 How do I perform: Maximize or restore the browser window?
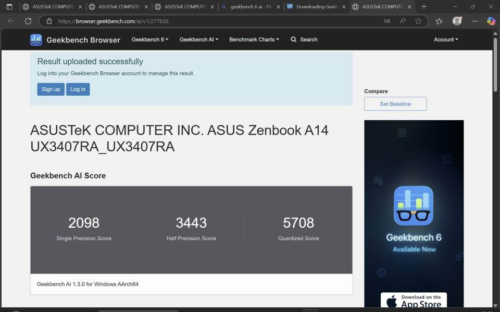pyautogui.click(x=473, y=7)
